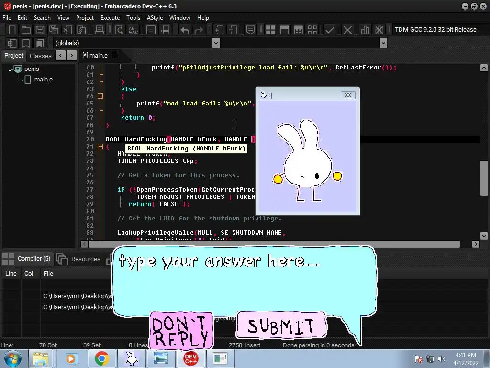Open the Help menu
Image resolution: width=490 pixels, height=368 pixels.
[x=203, y=18]
